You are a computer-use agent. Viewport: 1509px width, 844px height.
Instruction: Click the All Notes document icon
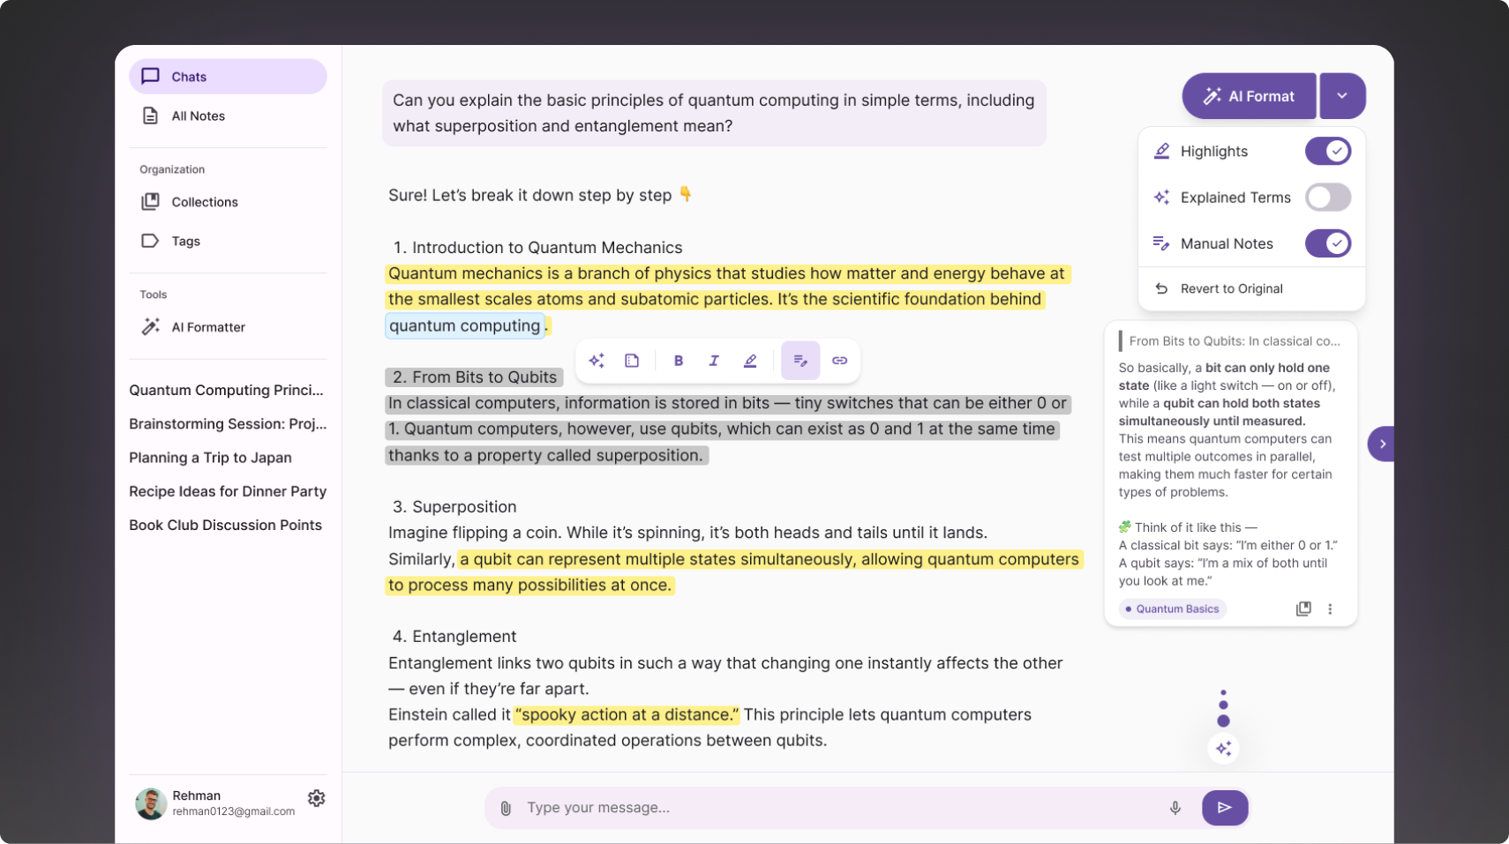[151, 116]
